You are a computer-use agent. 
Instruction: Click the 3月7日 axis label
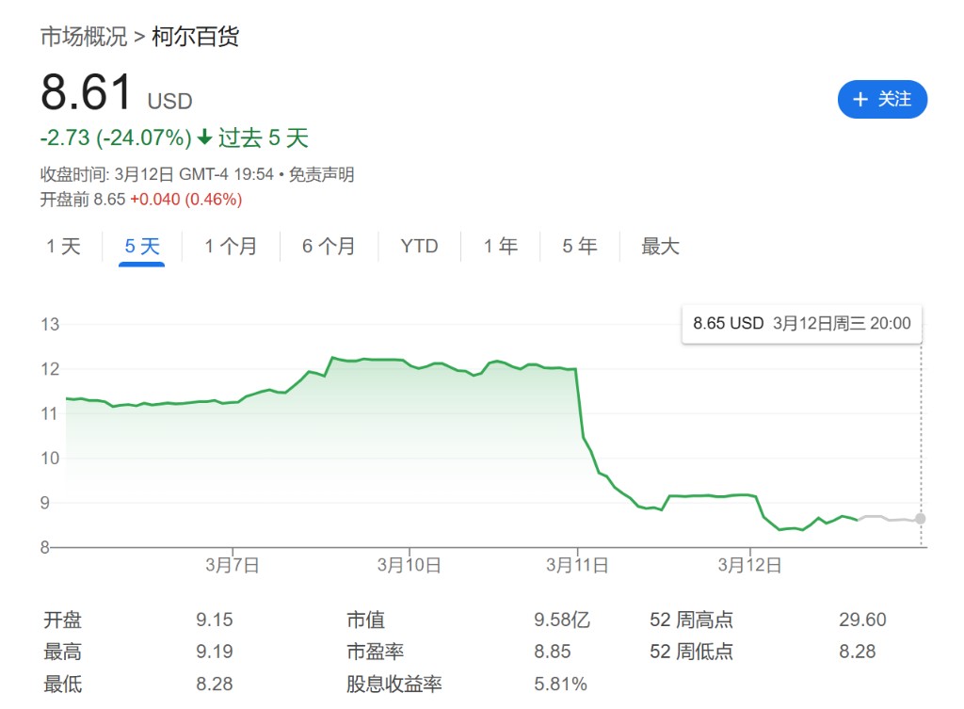pyautogui.click(x=233, y=565)
